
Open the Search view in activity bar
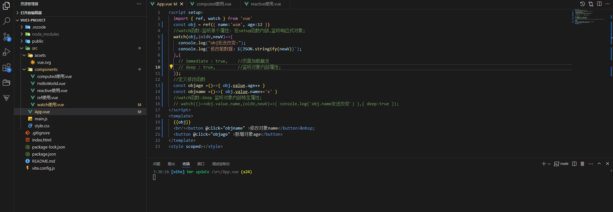pos(6,21)
